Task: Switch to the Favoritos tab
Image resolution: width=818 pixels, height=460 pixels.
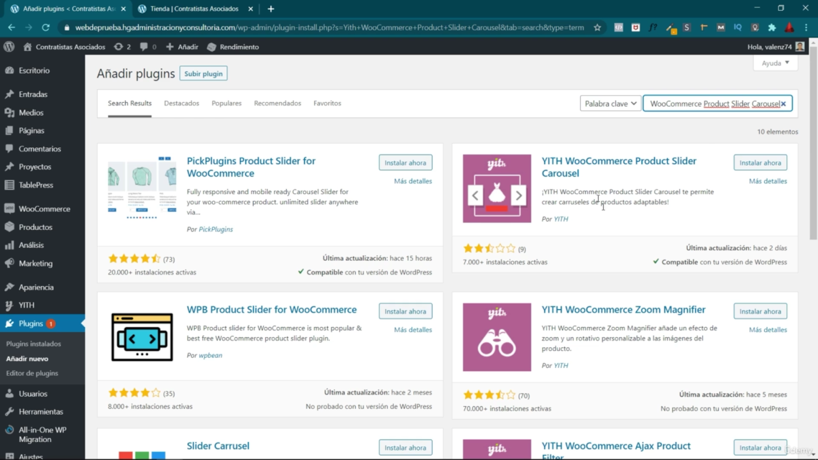Action: click(x=327, y=103)
